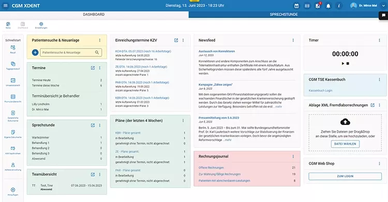This screenshot has height=202, width=388.
Task: Open Timer widget three-dot menu
Action: click(380, 40)
